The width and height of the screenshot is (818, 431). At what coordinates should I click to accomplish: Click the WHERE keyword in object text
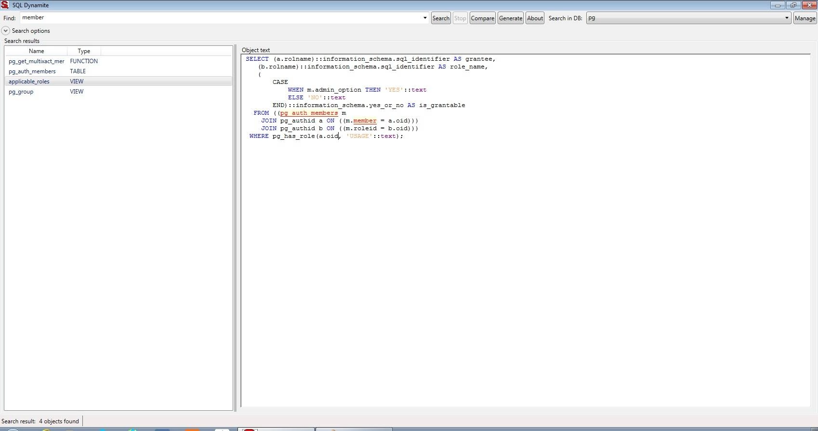pyautogui.click(x=259, y=136)
